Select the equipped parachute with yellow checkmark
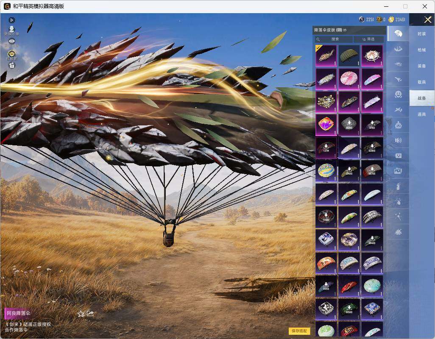This screenshot has height=339, width=435. [326, 56]
